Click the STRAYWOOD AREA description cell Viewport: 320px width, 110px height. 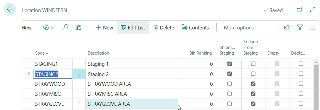[x=132, y=84]
